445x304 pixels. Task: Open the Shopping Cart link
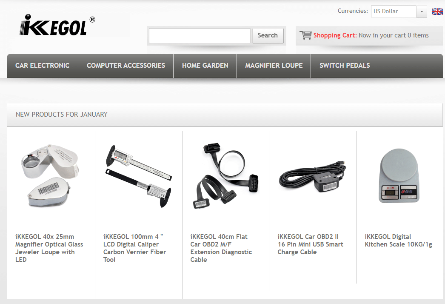(335, 35)
